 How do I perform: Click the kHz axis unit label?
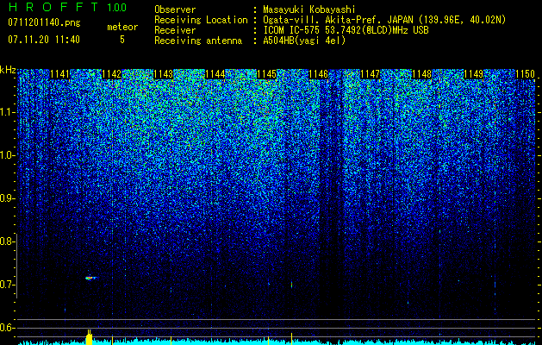point(8,70)
